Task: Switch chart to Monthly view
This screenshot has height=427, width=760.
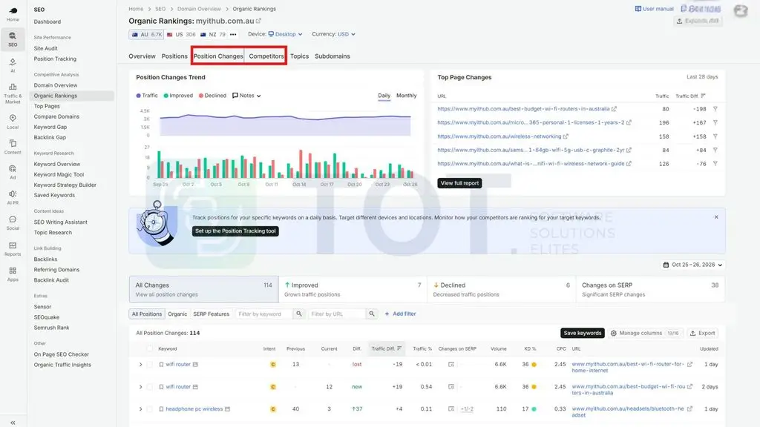Action: (x=406, y=96)
